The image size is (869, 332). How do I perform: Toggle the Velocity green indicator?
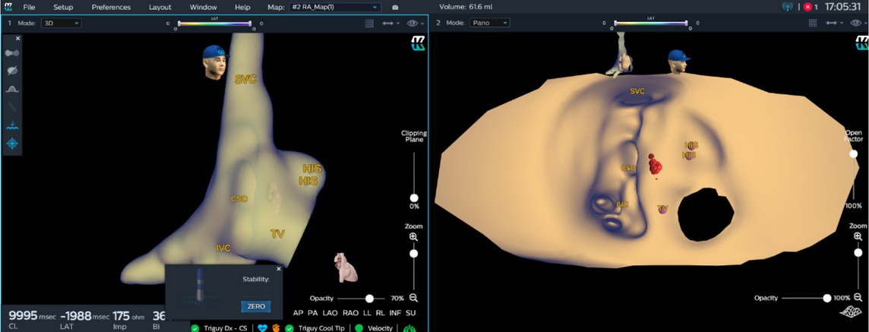[359, 328]
